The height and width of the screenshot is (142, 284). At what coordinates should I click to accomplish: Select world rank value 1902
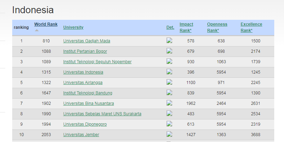coord(46,103)
